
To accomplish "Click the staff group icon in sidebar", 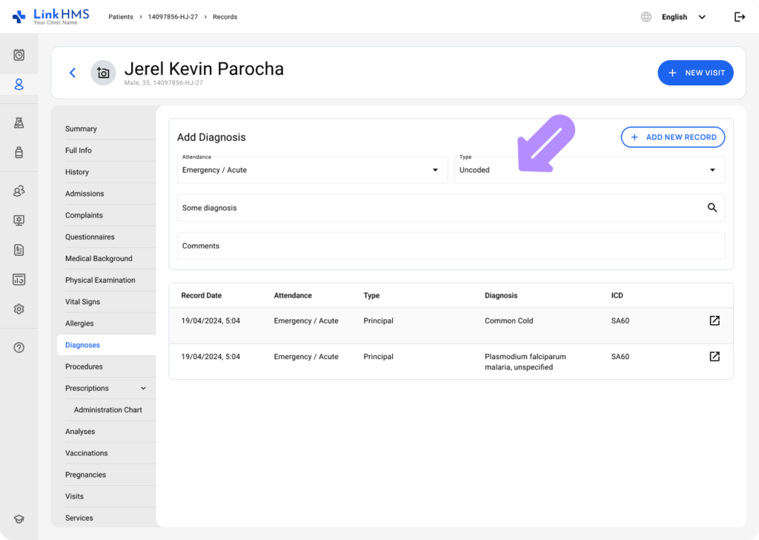I will [19, 191].
